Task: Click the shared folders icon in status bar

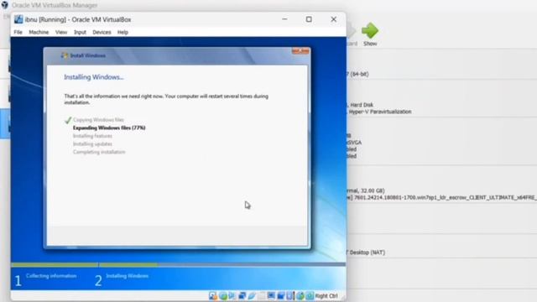Action: [261, 296]
